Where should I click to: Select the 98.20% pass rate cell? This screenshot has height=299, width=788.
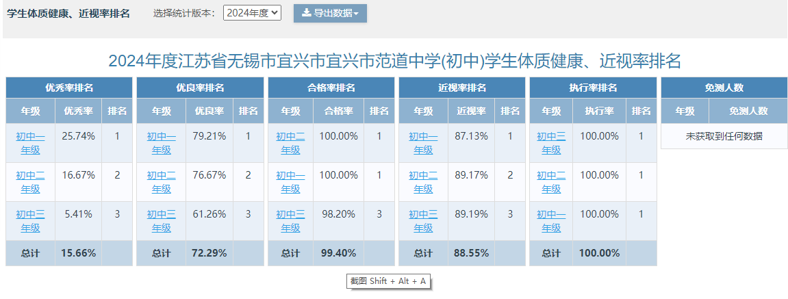[339, 220]
